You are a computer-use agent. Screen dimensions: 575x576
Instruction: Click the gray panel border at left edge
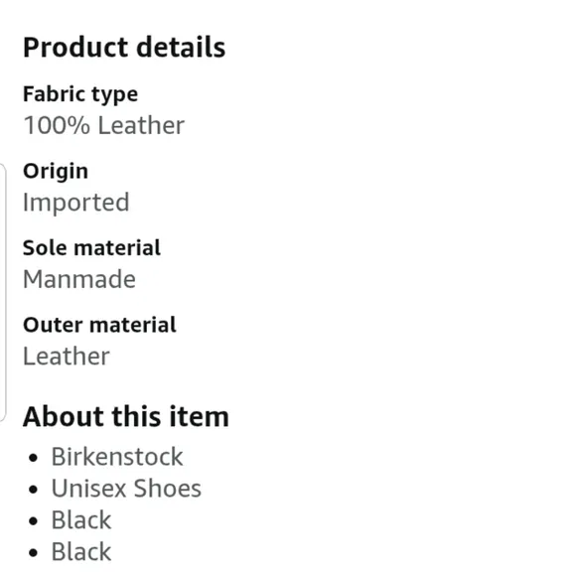tap(5, 292)
